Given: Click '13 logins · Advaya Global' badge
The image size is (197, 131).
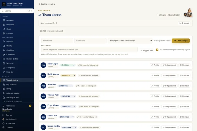Looking at the screenshot, I should pos(169,15).
